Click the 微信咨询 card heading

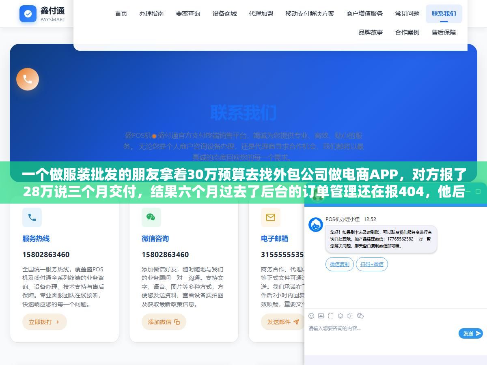tap(155, 238)
